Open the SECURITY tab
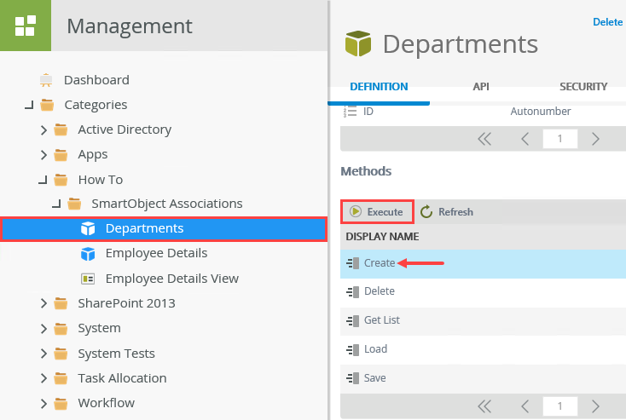Screen dimensions: 626x420 (x=583, y=87)
